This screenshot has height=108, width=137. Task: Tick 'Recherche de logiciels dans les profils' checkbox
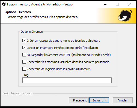pyautogui.click(x=24, y=69)
